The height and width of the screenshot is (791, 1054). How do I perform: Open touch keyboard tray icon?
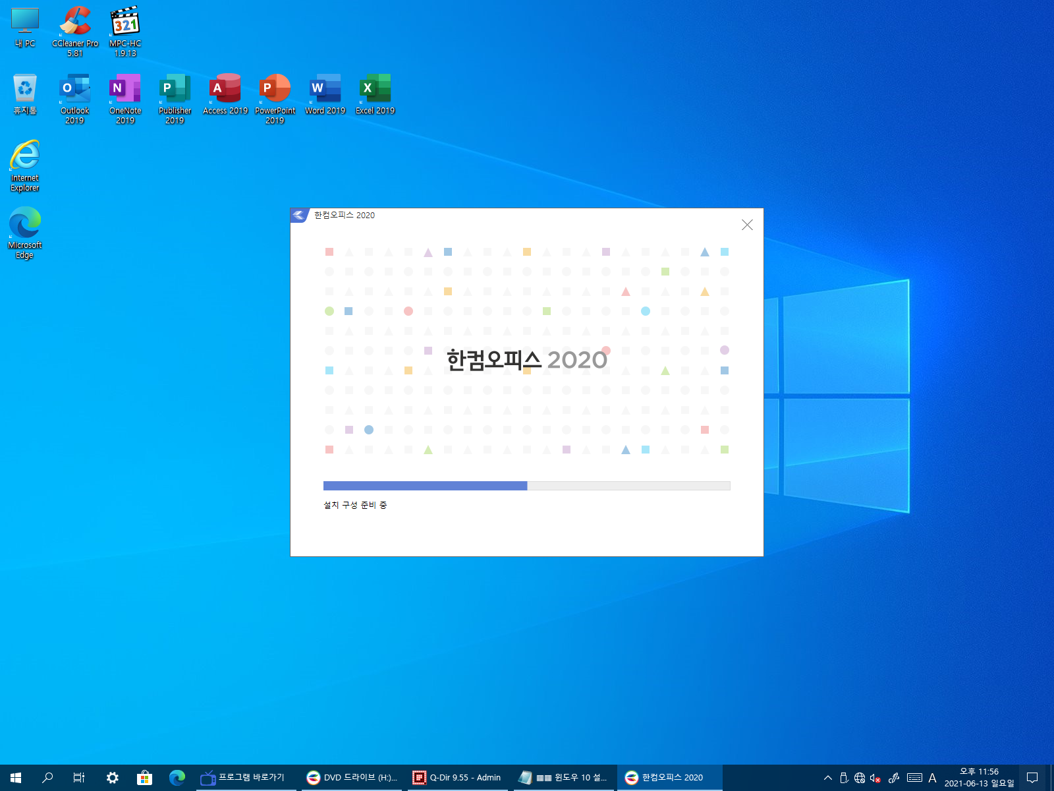914,778
